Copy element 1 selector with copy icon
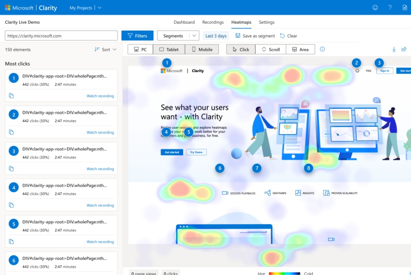Viewport: 411px width, 275px height. (x=11, y=96)
